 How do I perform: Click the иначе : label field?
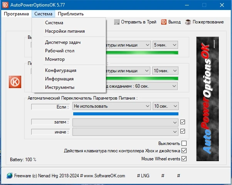pyautogui.click(x=50, y=132)
